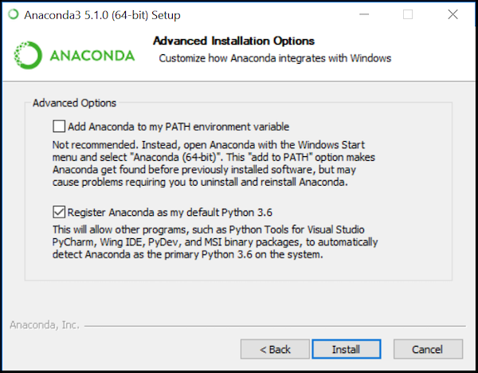Click the Anaconda icon in the title bar
Image resolution: width=478 pixels, height=373 pixels.
click(x=14, y=14)
